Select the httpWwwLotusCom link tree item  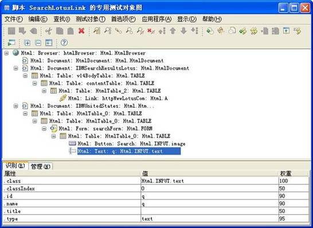click(x=118, y=99)
